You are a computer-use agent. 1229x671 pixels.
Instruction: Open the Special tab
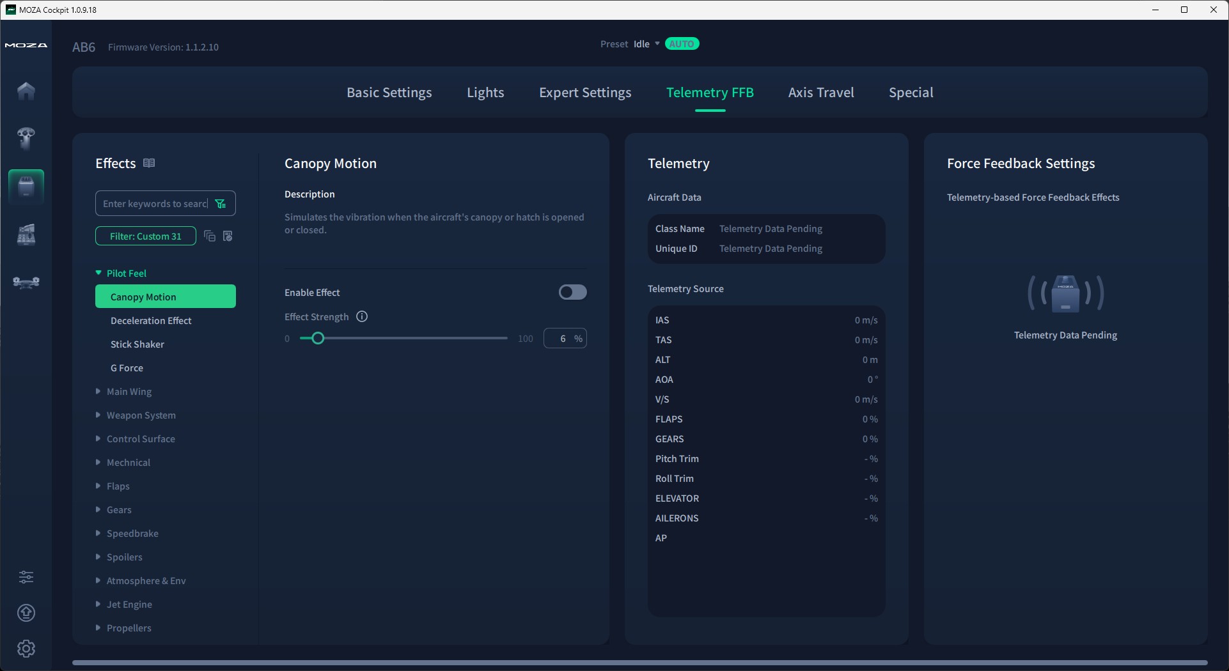point(911,93)
